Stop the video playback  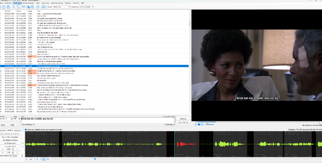tap(199, 124)
